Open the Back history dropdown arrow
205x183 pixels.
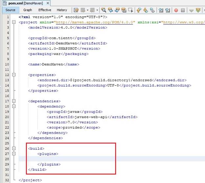88,10
